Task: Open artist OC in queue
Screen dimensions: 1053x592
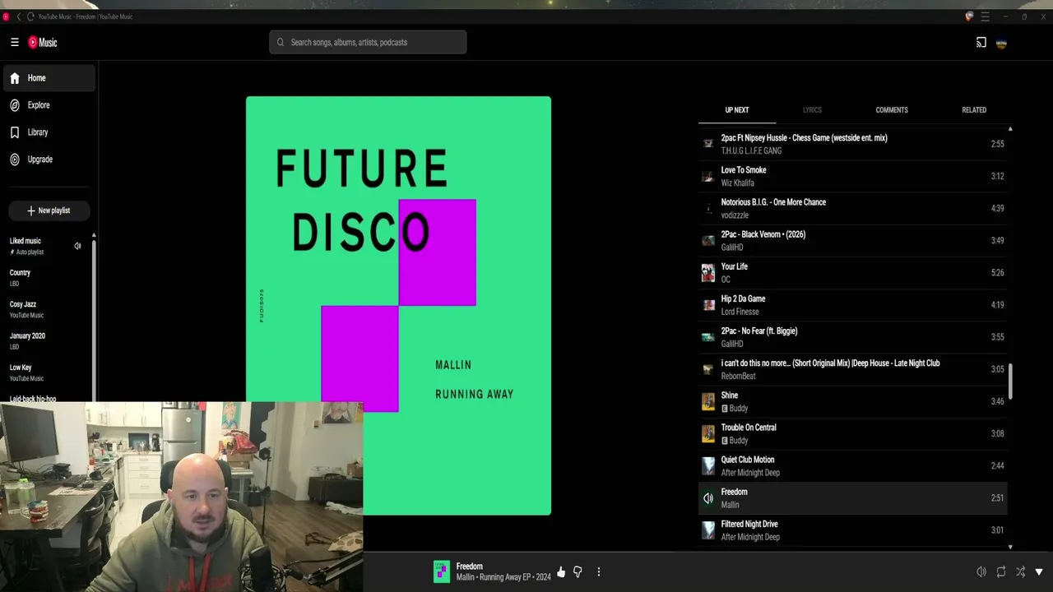Action: click(x=726, y=280)
